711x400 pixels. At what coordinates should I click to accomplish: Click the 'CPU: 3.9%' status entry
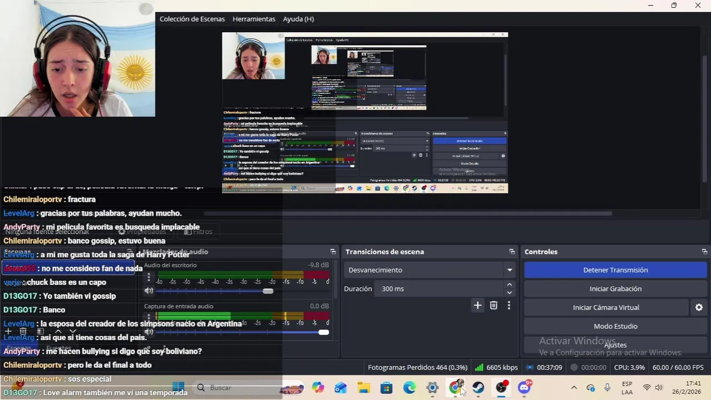click(x=629, y=367)
